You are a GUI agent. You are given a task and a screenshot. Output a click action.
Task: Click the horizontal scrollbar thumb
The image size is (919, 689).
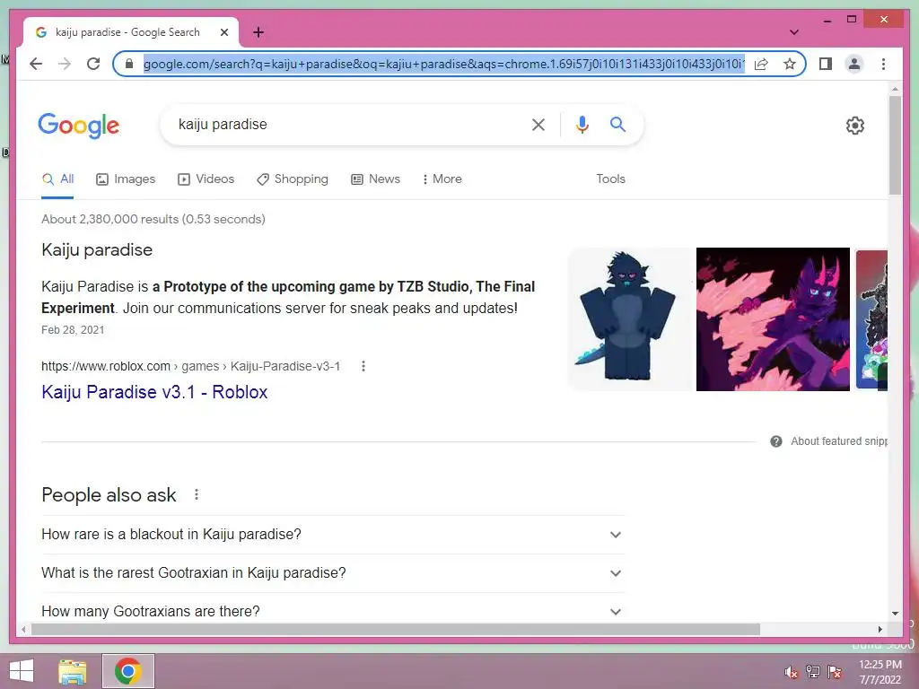[x=396, y=629]
